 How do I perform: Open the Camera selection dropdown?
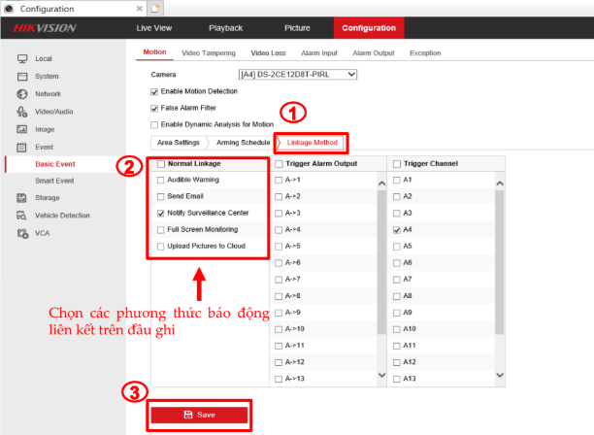point(298,74)
